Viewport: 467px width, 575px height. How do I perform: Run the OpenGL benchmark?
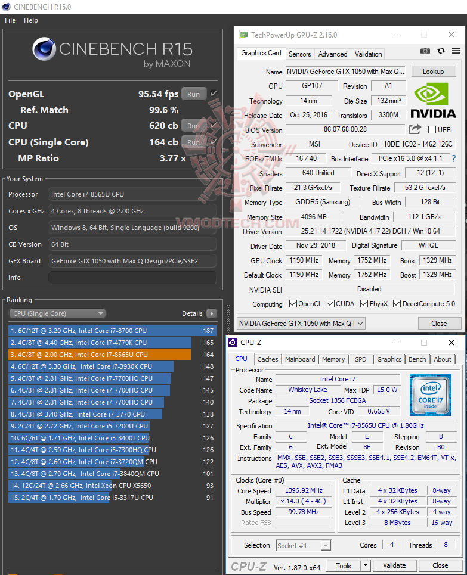point(193,94)
